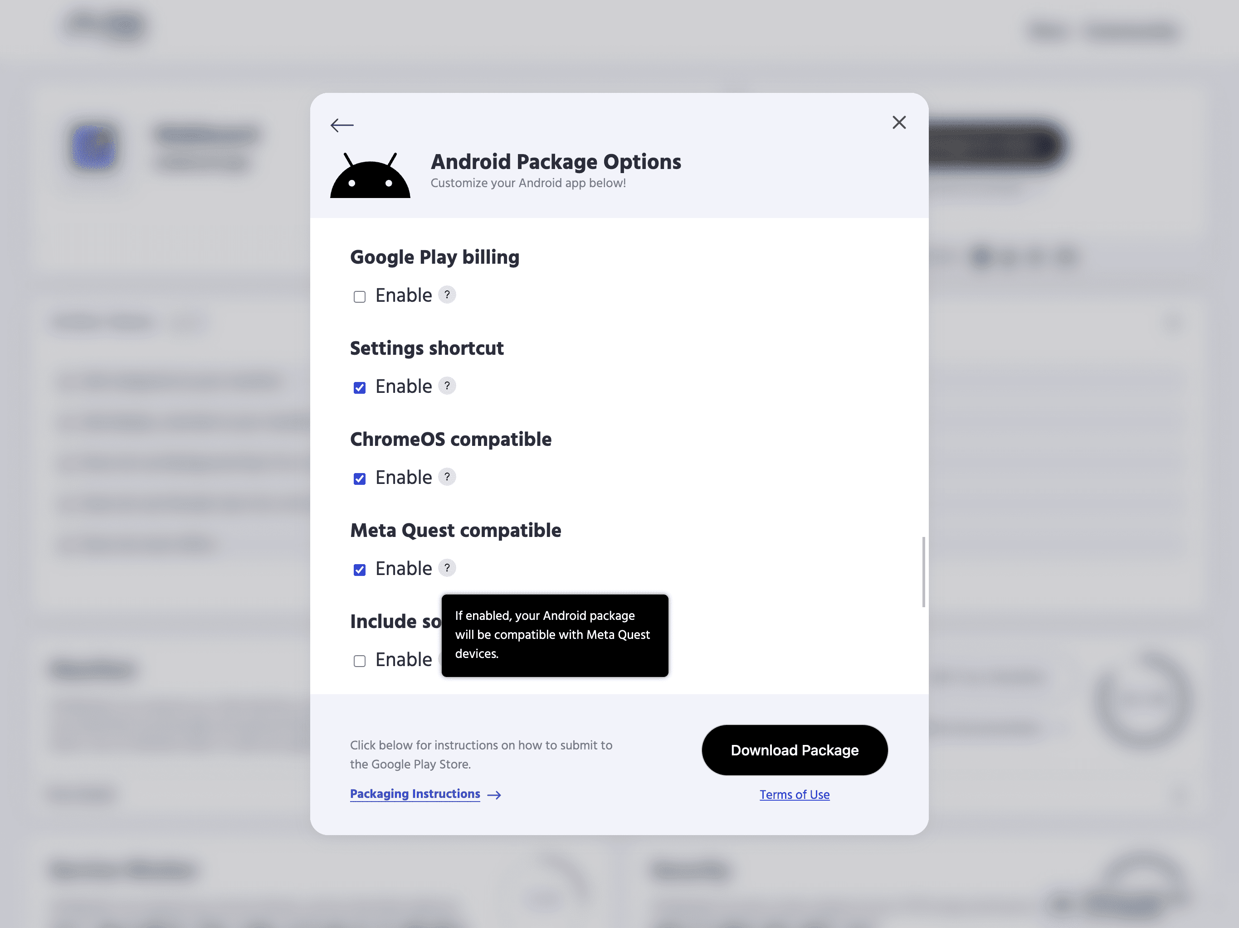Select the Android Package Options title

point(556,162)
